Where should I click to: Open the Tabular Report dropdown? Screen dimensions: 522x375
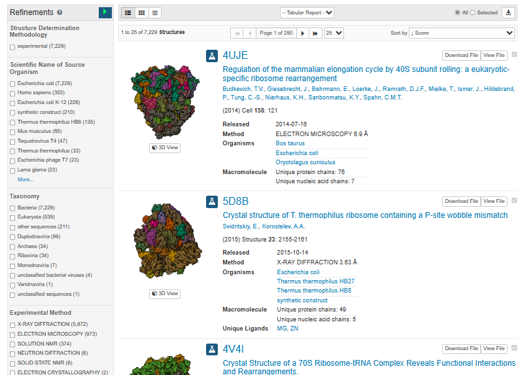pos(307,12)
